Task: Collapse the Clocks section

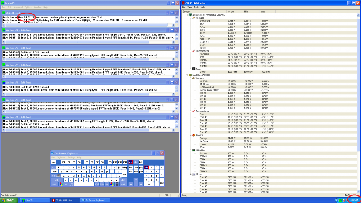Action: point(190,174)
